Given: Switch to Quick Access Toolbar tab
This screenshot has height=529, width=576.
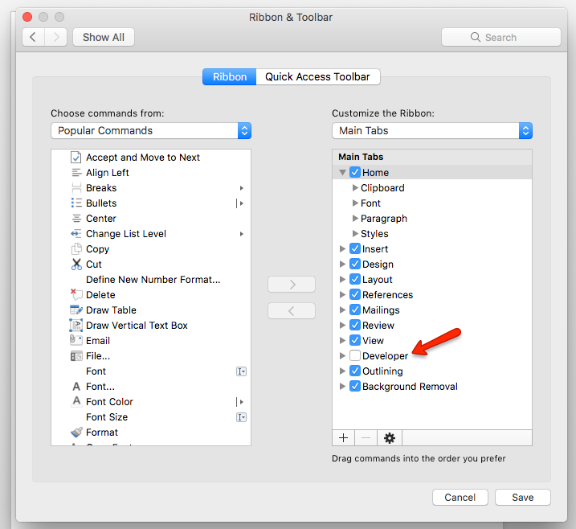Looking at the screenshot, I should 317,77.
